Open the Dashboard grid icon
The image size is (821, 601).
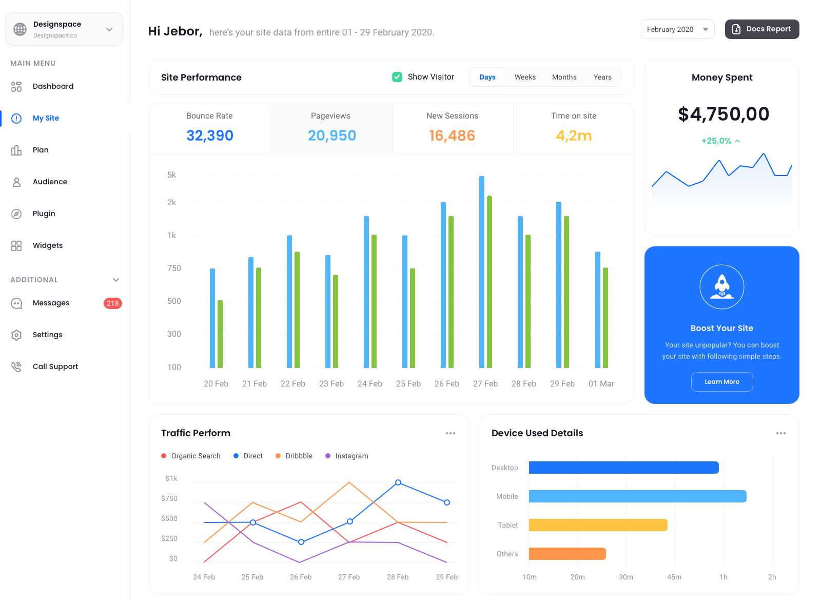click(x=16, y=87)
